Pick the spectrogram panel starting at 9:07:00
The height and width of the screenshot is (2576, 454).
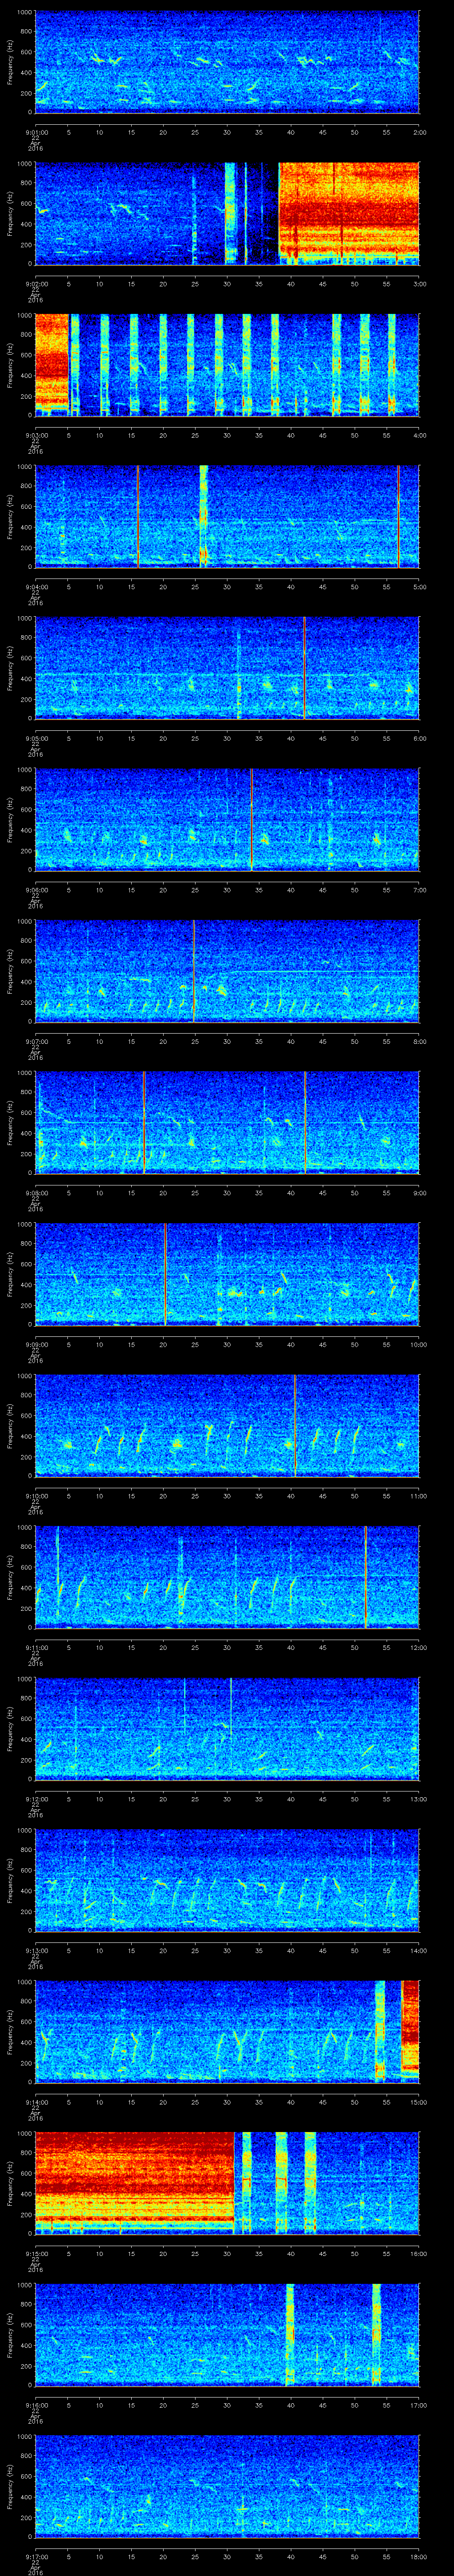tap(227, 970)
